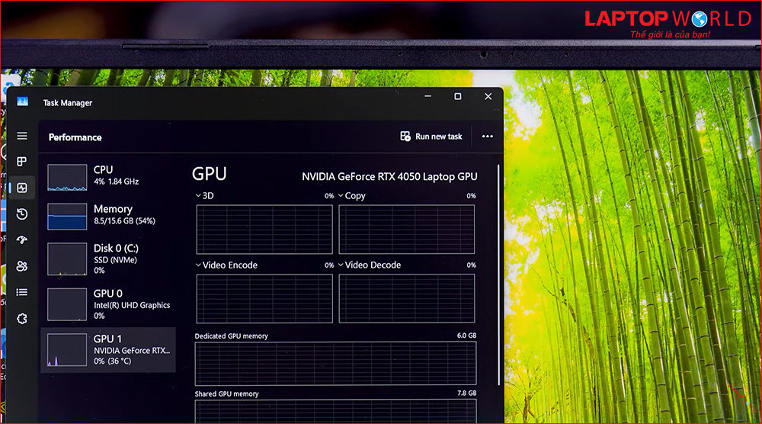Open the App history page icon
Screen dimensions: 762x424
click(x=22, y=214)
